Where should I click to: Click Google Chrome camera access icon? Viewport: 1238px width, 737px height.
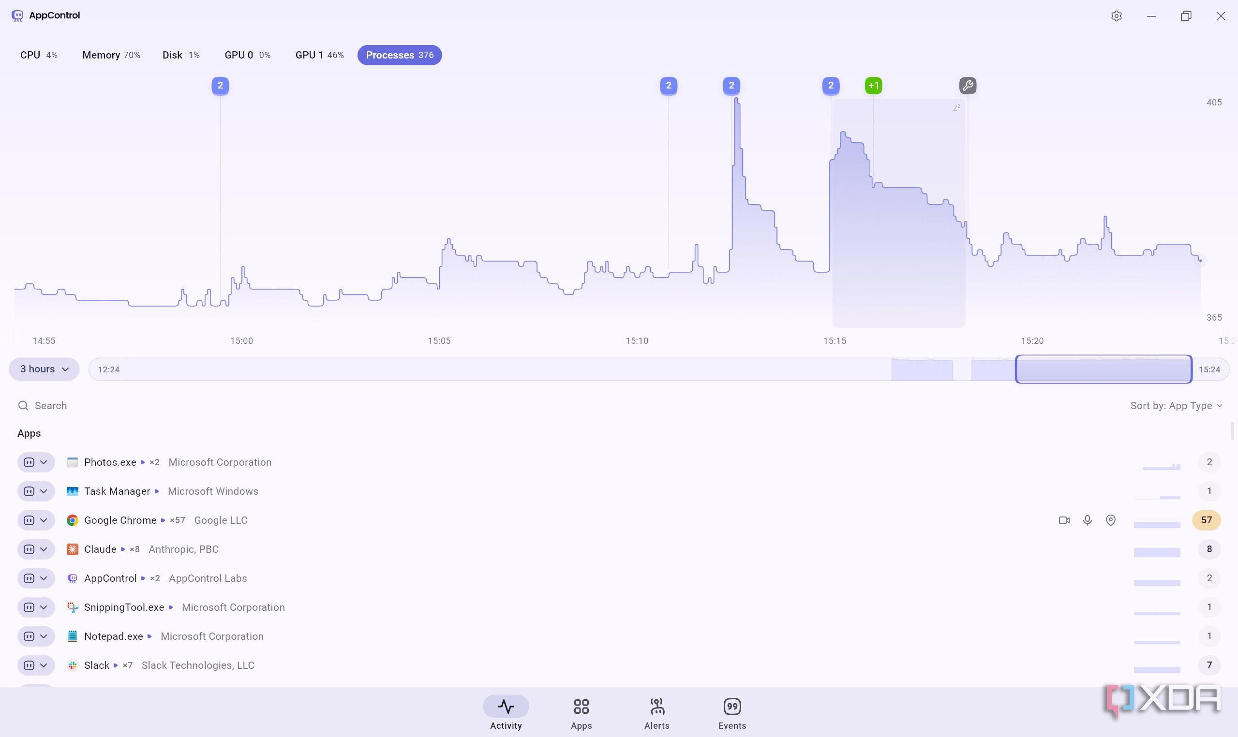click(1064, 520)
